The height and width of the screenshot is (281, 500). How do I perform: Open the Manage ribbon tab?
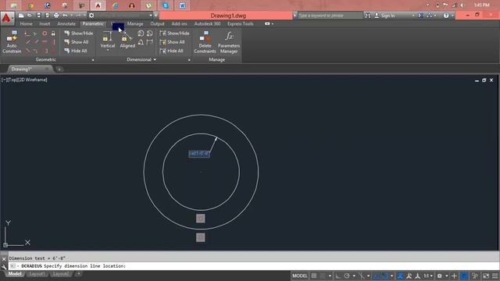coord(135,24)
